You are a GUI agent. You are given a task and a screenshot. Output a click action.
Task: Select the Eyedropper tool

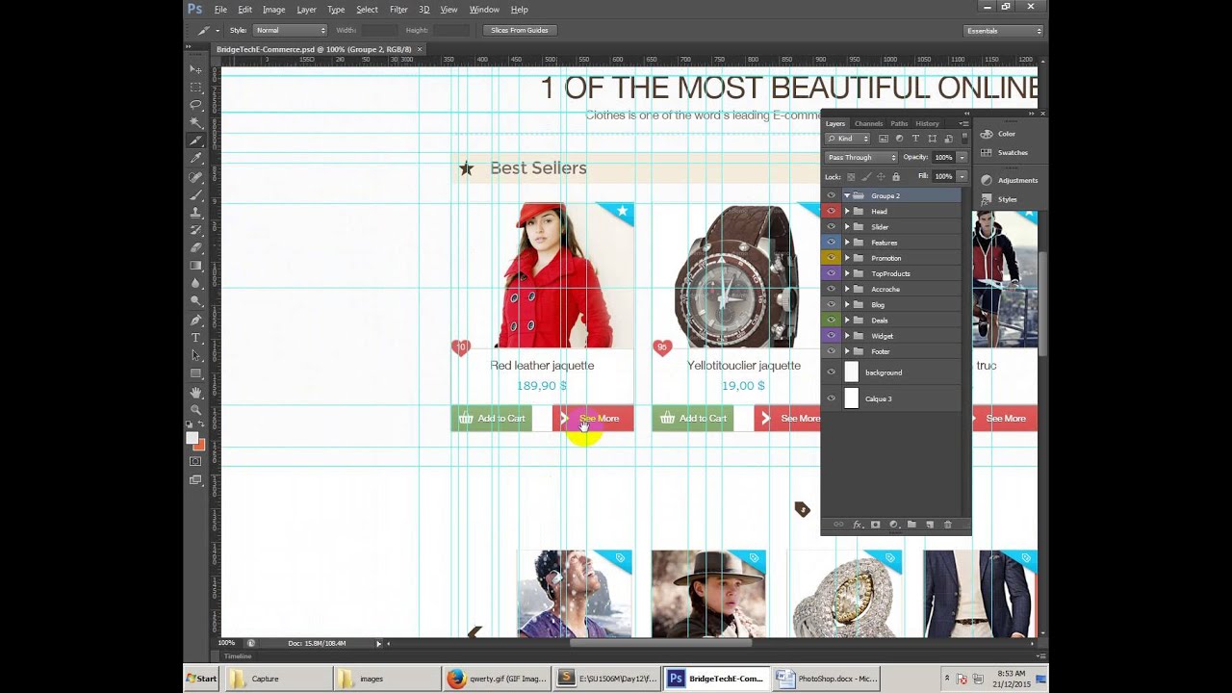point(195,159)
